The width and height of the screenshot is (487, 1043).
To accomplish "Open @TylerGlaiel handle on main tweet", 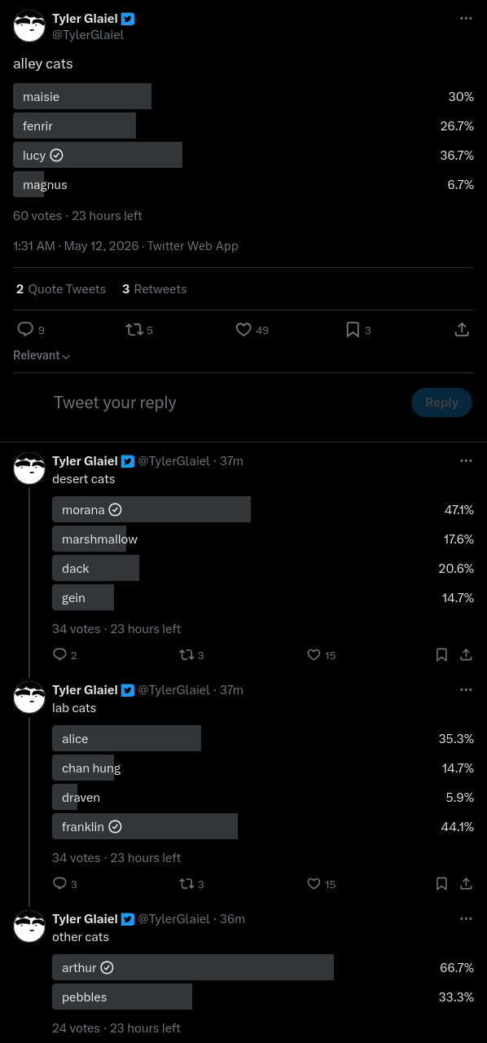I will 88,35.
